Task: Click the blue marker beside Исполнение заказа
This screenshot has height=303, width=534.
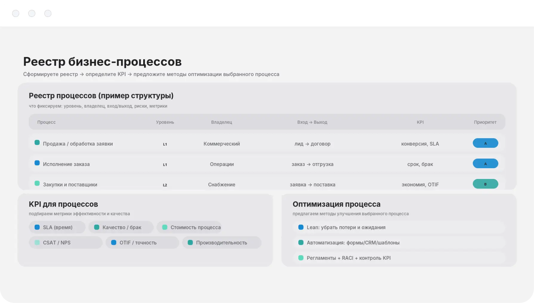Action: point(37,163)
